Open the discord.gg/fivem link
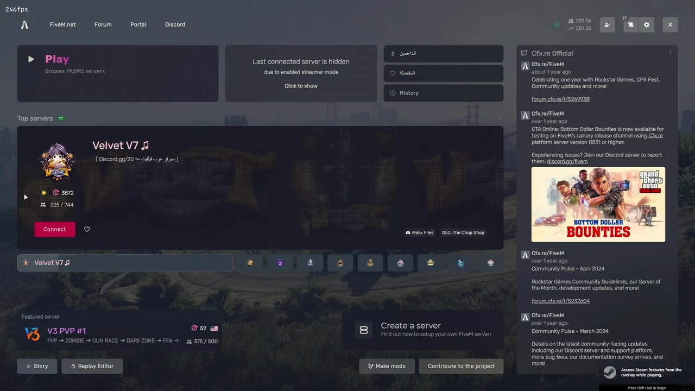This screenshot has height=391, width=695. 567,161
